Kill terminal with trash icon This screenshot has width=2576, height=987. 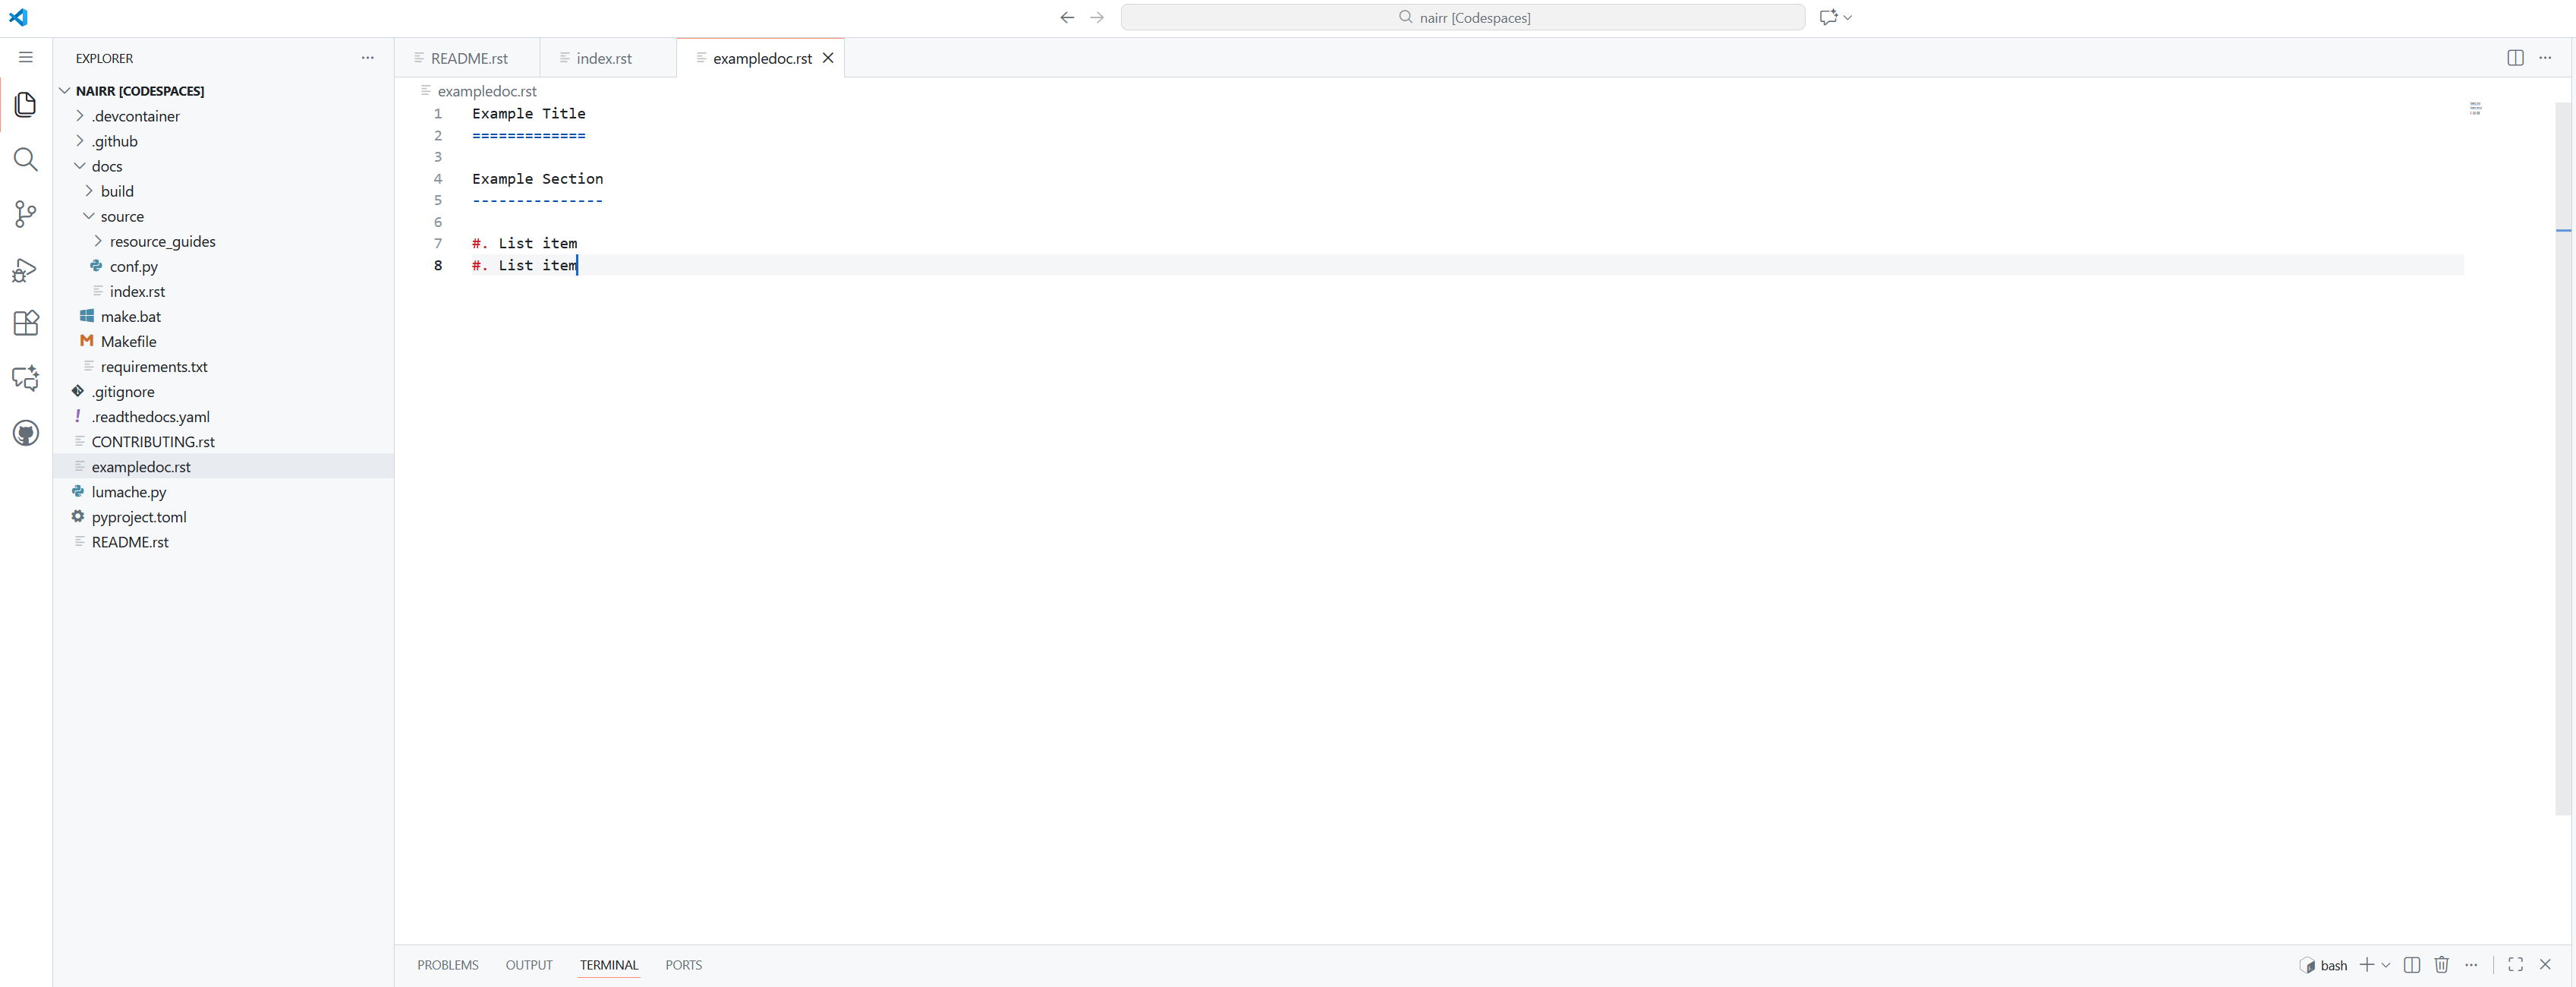click(x=2441, y=965)
